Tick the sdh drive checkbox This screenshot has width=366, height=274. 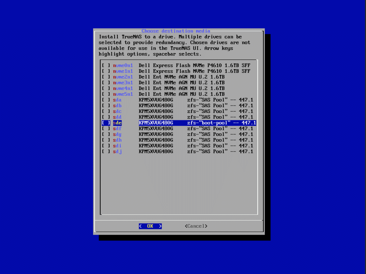coord(106,140)
